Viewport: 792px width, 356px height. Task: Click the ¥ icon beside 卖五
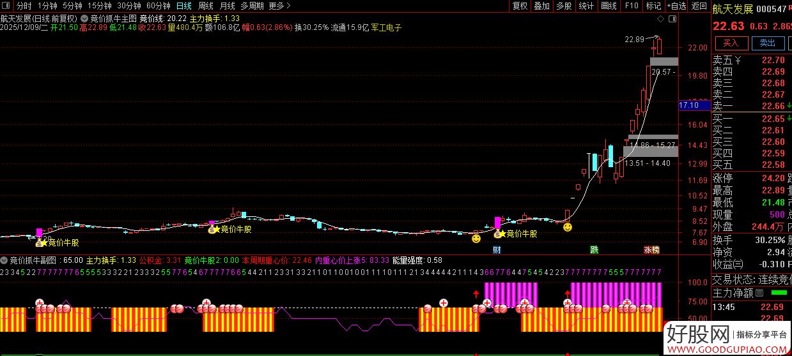tap(738, 61)
